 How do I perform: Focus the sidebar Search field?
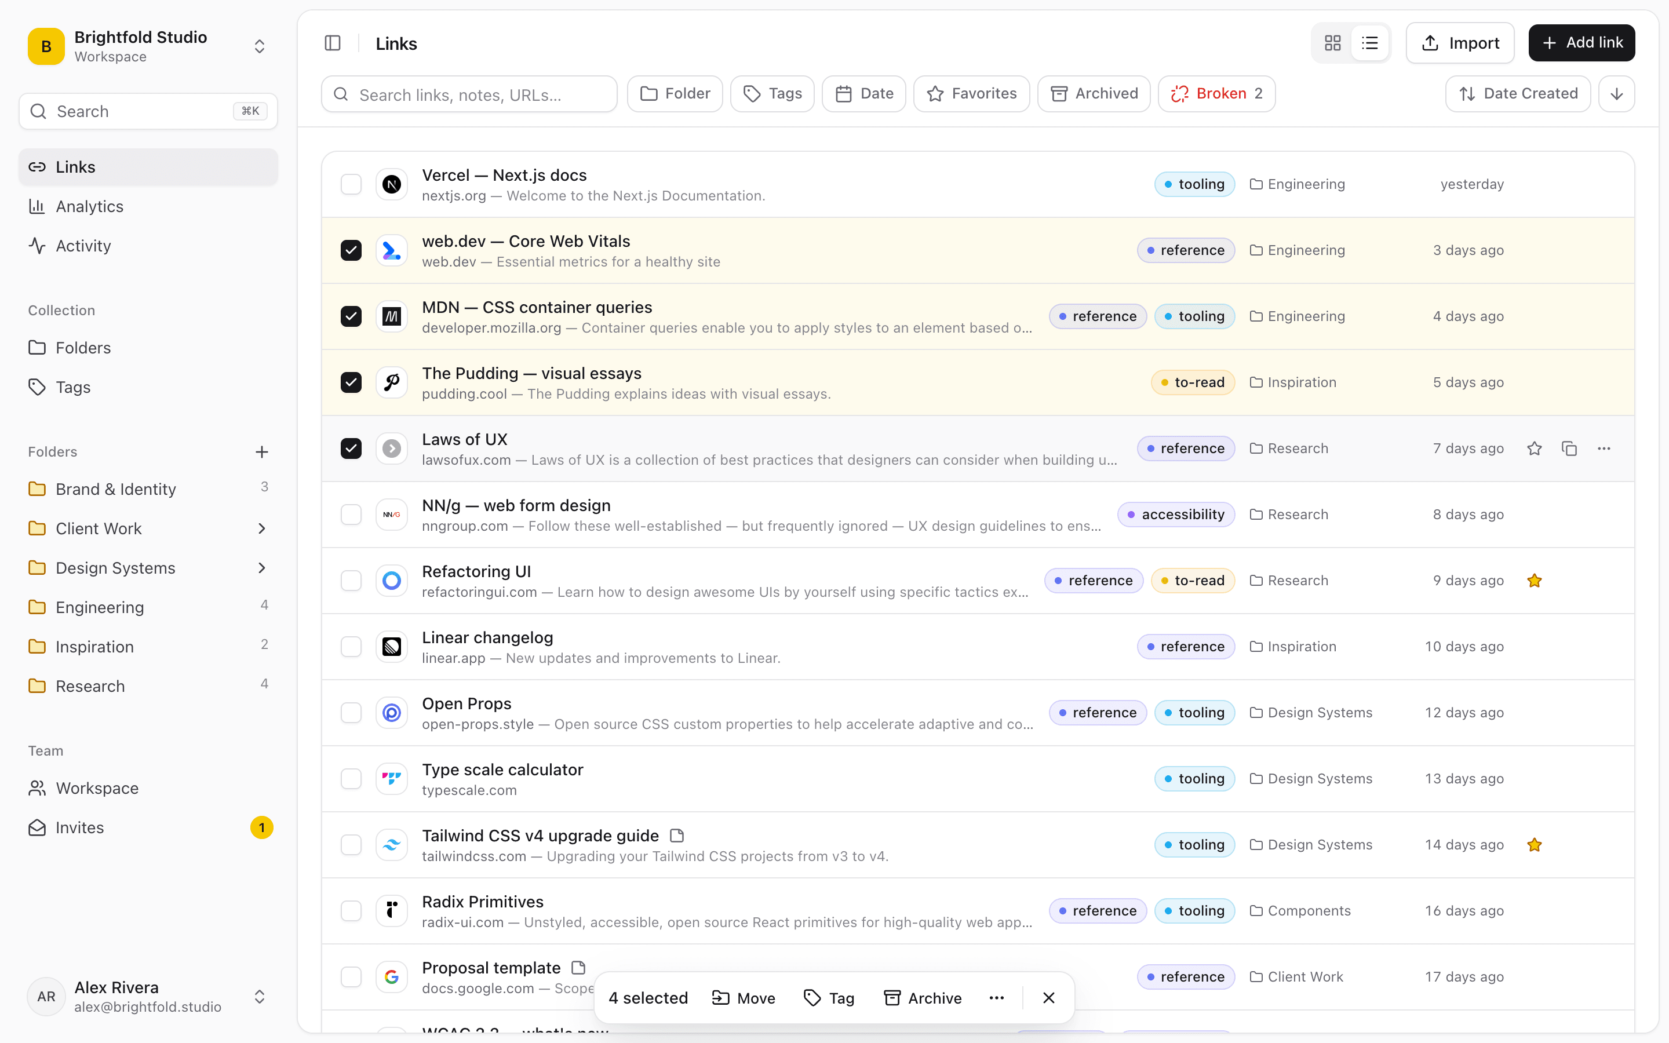pyautogui.click(x=148, y=111)
